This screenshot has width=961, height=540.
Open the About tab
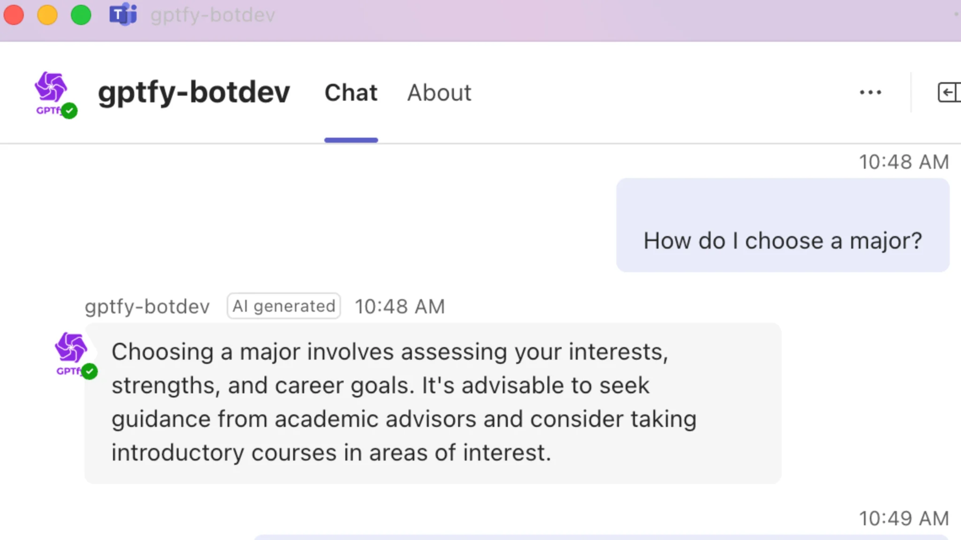click(439, 92)
